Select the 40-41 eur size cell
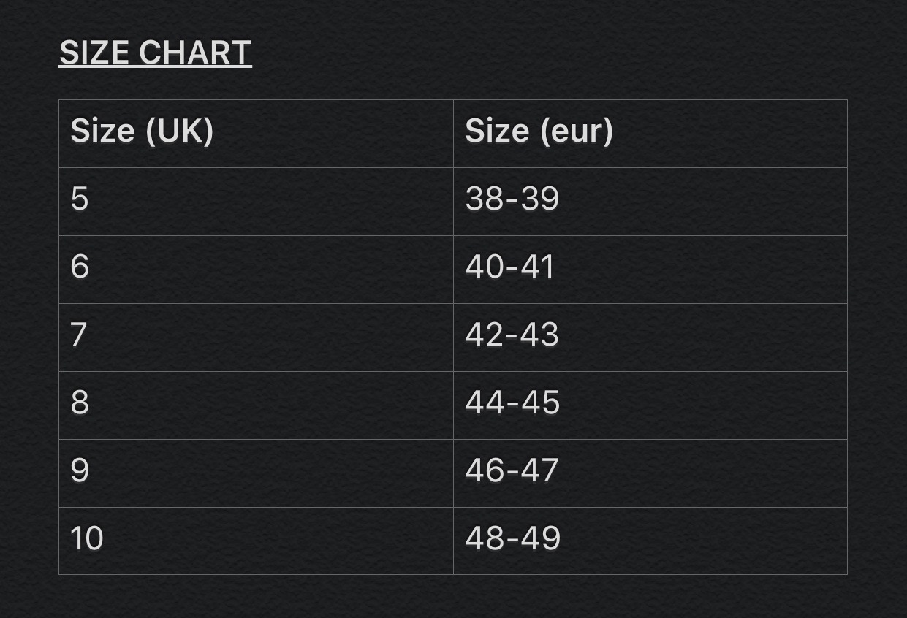Screen dimensions: 907x618 coord(650,270)
